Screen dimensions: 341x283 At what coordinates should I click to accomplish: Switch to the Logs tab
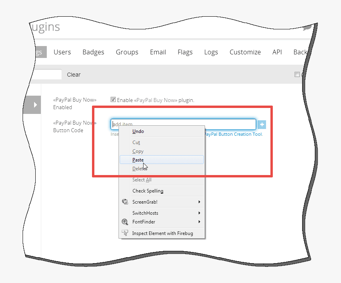point(211,52)
